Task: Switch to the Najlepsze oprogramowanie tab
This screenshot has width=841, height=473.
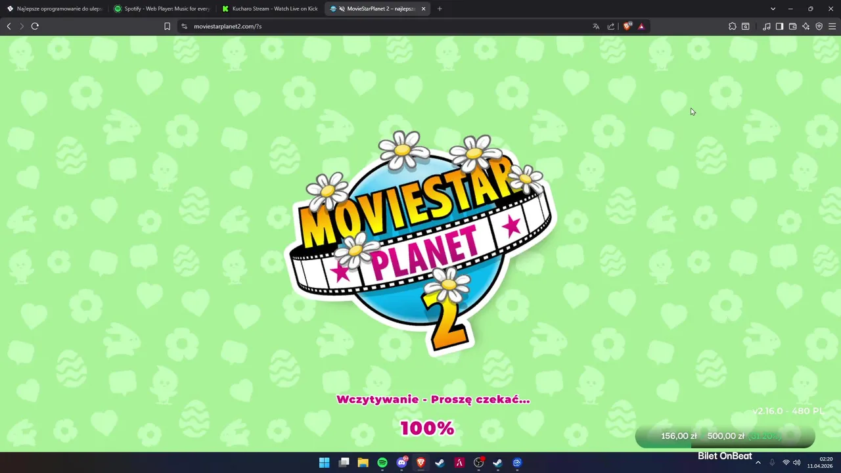Action: click(55, 9)
